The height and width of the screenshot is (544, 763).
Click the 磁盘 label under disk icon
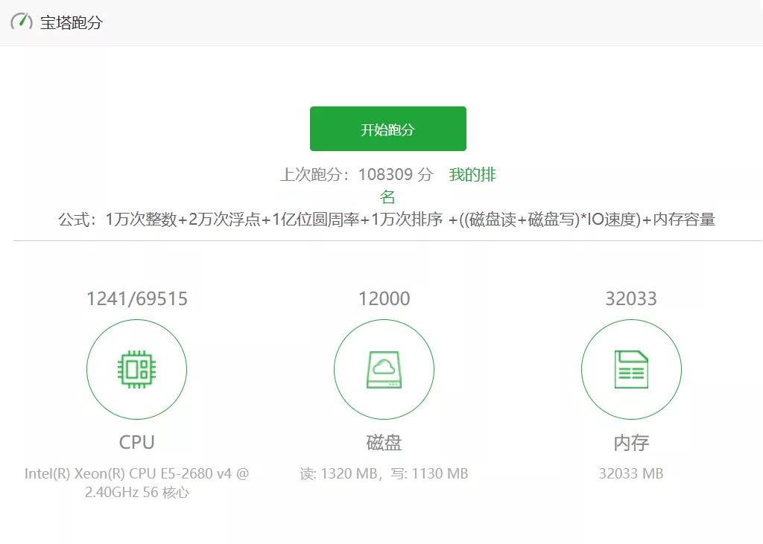click(x=384, y=443)
